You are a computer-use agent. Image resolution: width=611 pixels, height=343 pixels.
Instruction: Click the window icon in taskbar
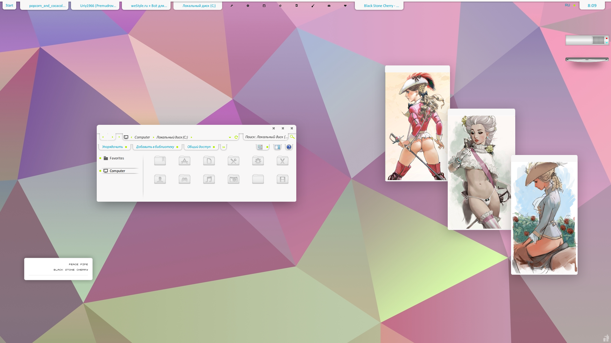tap(264, 6)
